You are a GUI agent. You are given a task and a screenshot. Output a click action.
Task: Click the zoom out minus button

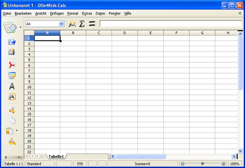(x=183, y=164)
